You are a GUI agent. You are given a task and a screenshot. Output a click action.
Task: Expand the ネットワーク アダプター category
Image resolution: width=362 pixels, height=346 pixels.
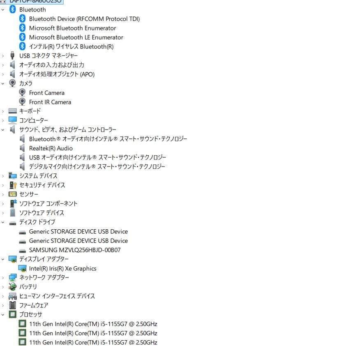[3, 277]
